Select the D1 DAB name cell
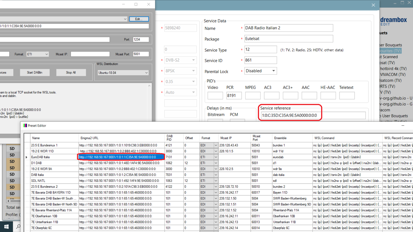The image size is (413, 232). (55, 163)
